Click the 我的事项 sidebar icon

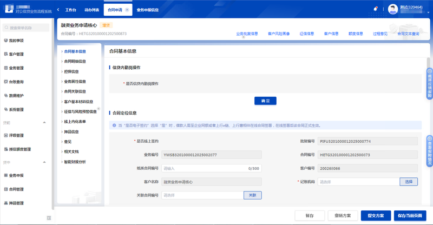pyautogui.click(x=5, y=41)
